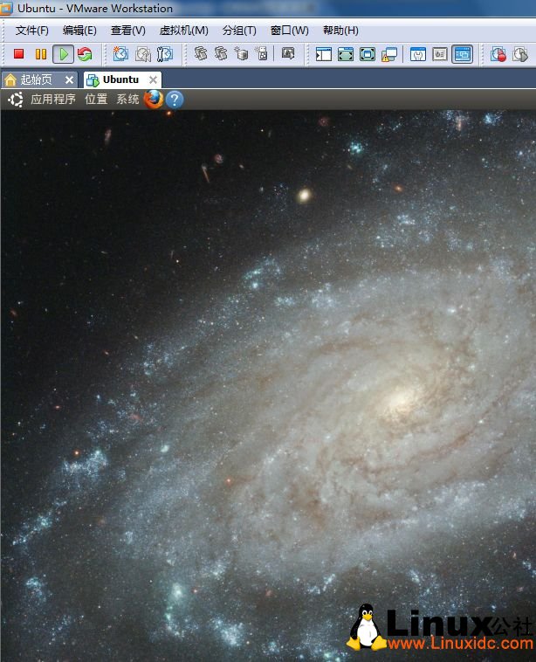The image size is (536, 662).
Task: Suspend the VM with orange pause icon
Action: 41,54
